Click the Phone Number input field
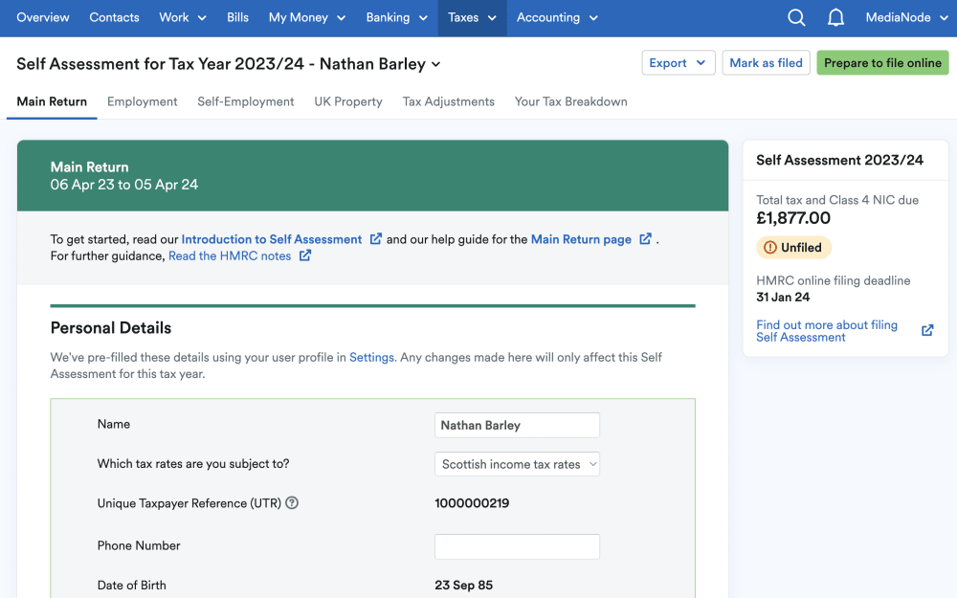The image size is (957, 598). 517,546
